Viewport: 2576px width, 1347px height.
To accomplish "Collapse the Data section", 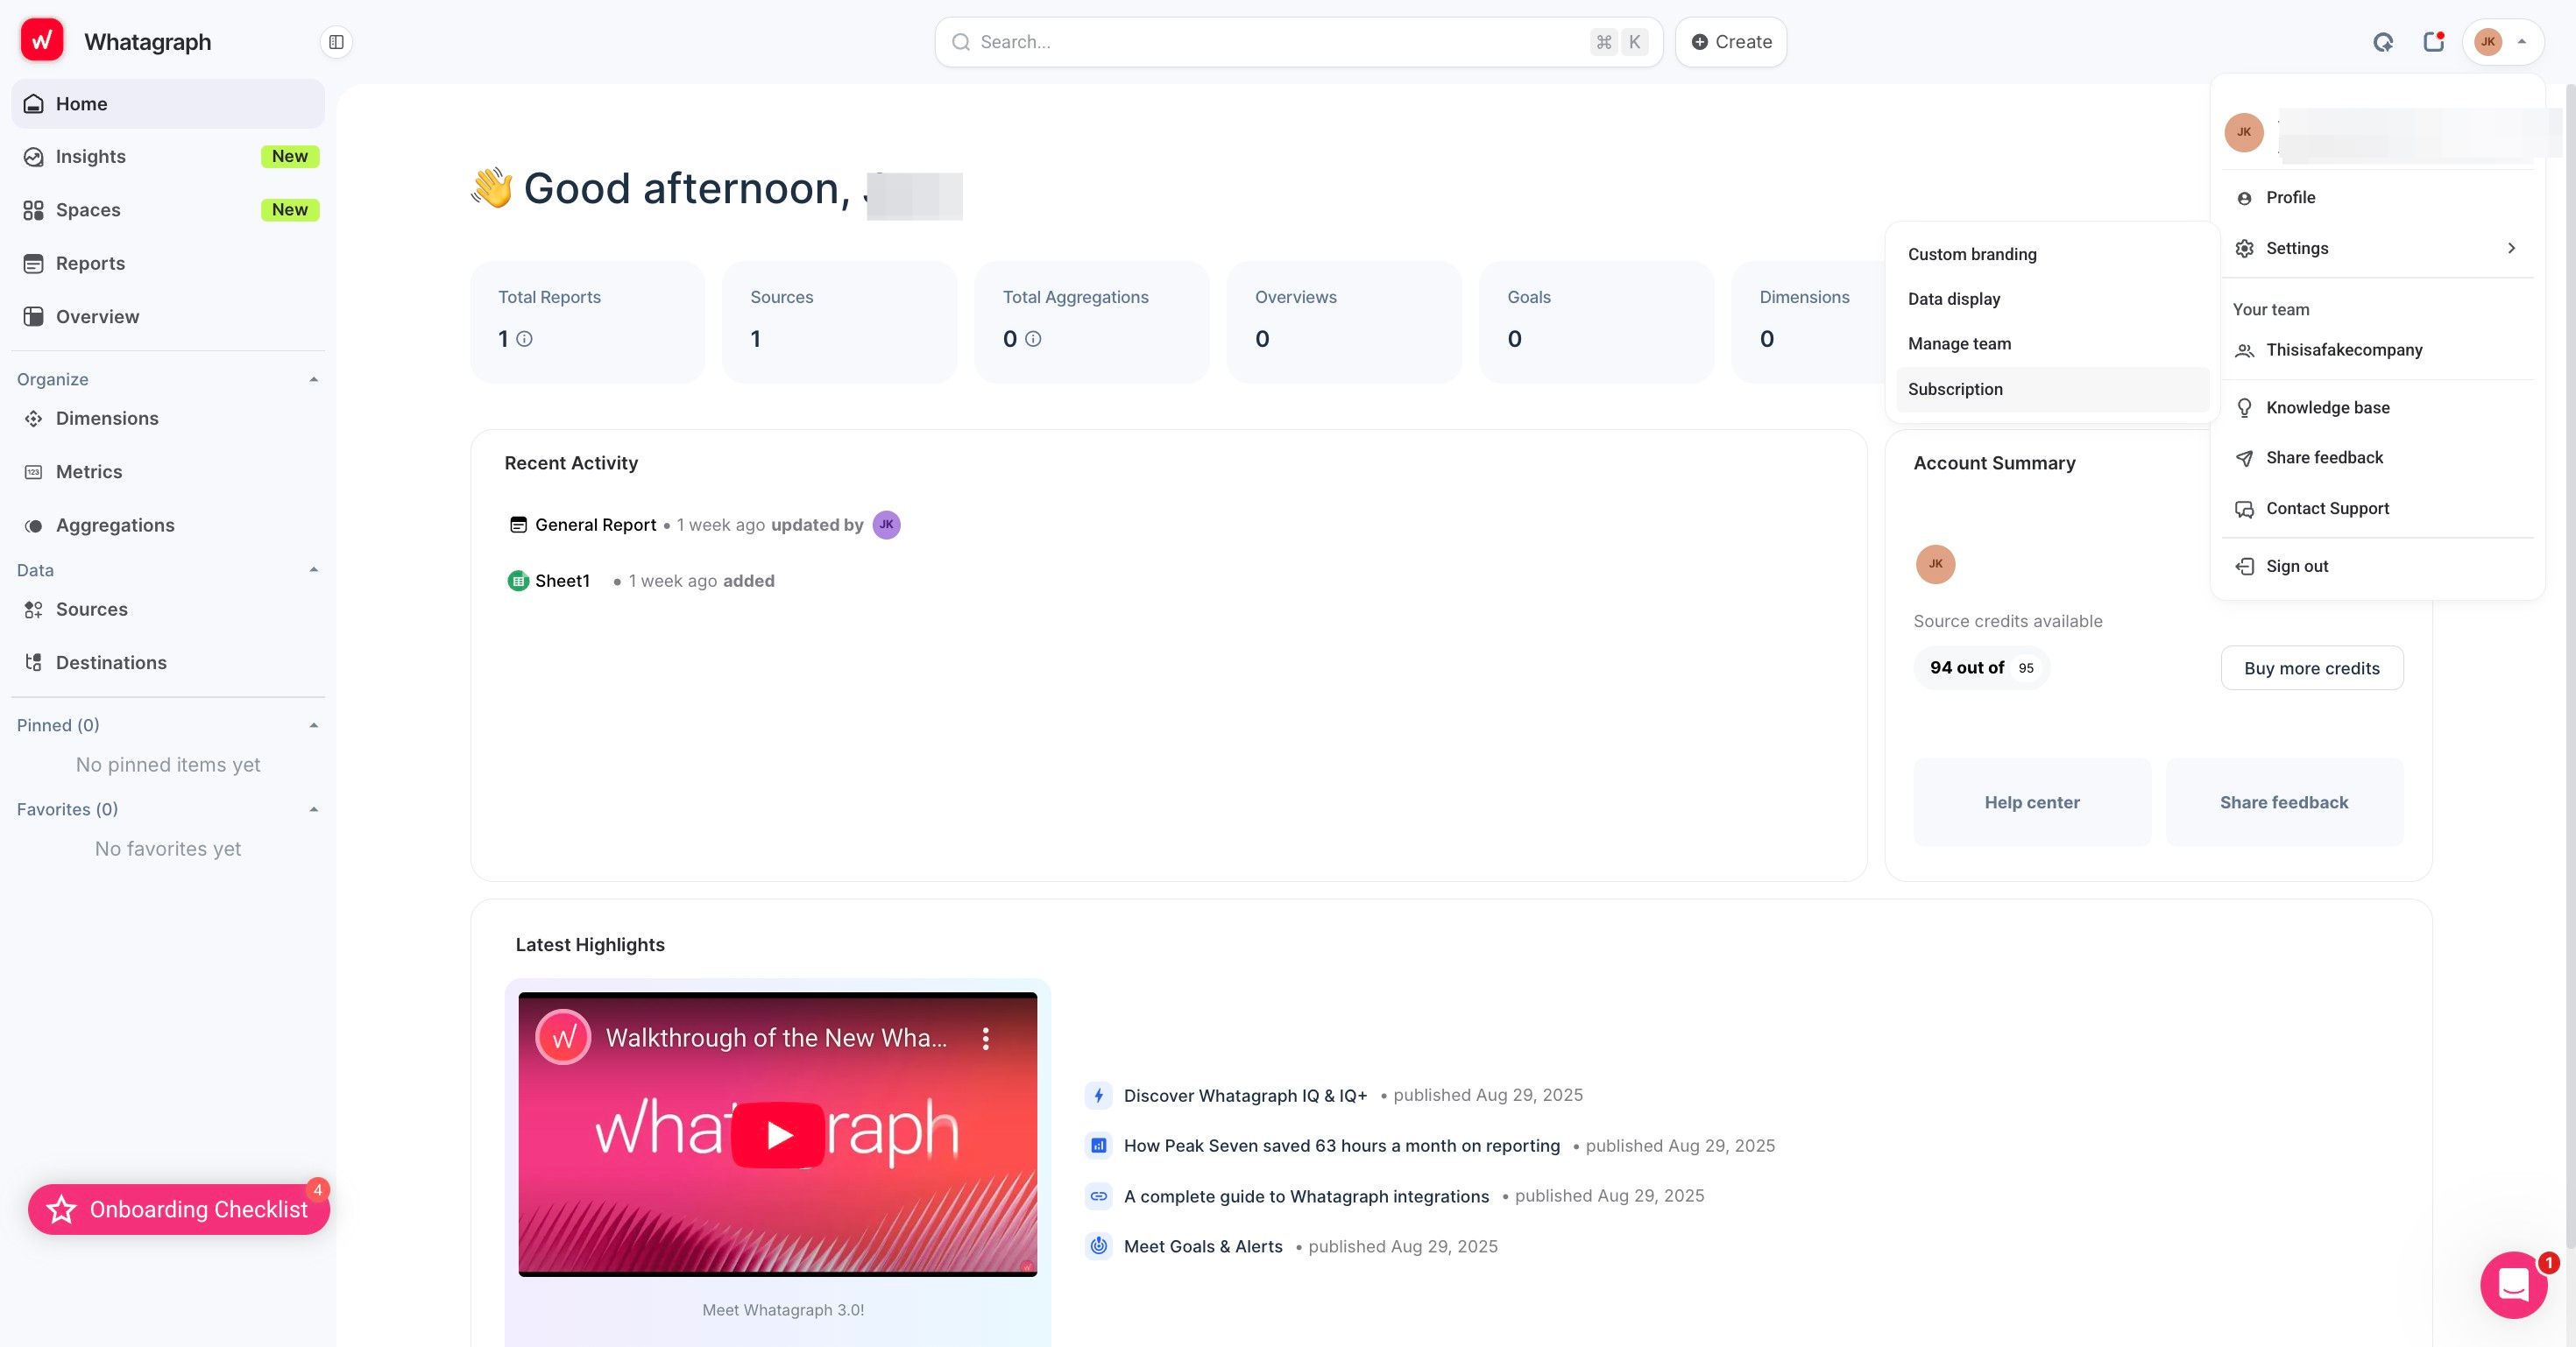I will tap(314, 569).
